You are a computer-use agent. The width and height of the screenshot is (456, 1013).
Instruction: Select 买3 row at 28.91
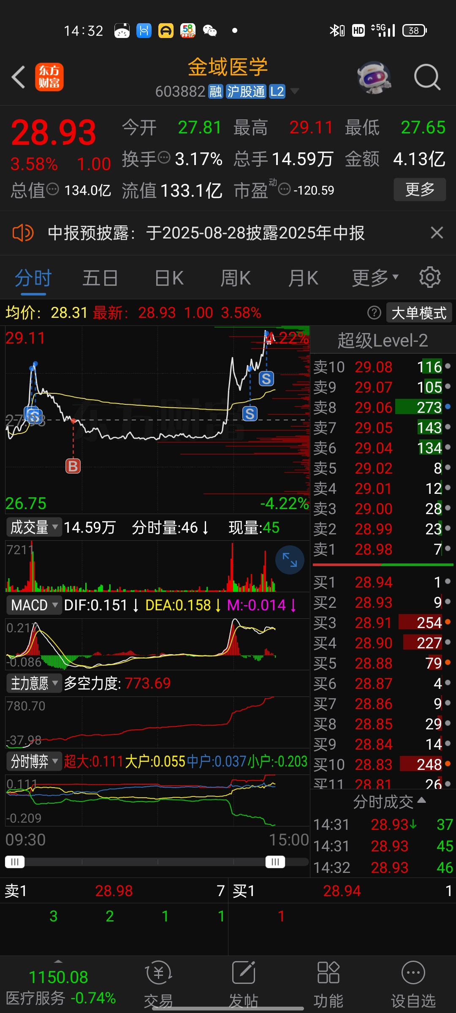pyautogui.click(x=383, y=623)
